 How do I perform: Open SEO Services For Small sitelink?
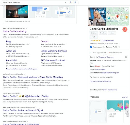pos(54,60)
